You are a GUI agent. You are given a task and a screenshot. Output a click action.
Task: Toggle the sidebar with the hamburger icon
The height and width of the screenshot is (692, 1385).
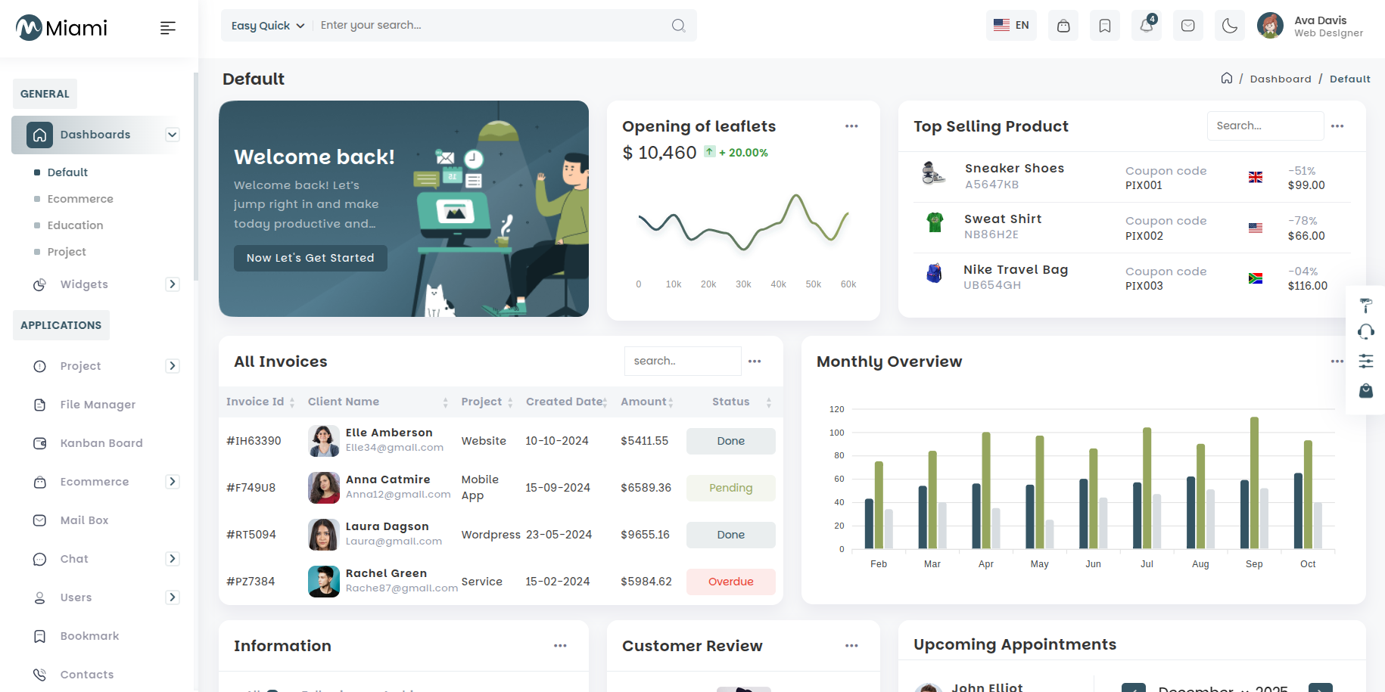pyautogui.click(x=167, y=27)
